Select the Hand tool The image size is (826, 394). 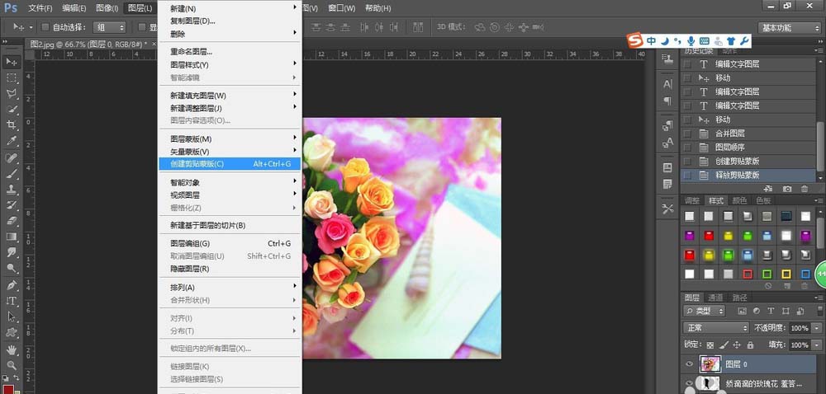(x=12, y=349)
